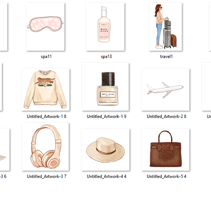Click the travel1 file name label
Screen dimensions: 211x211
pyautogui.click(x=166, y=56)
